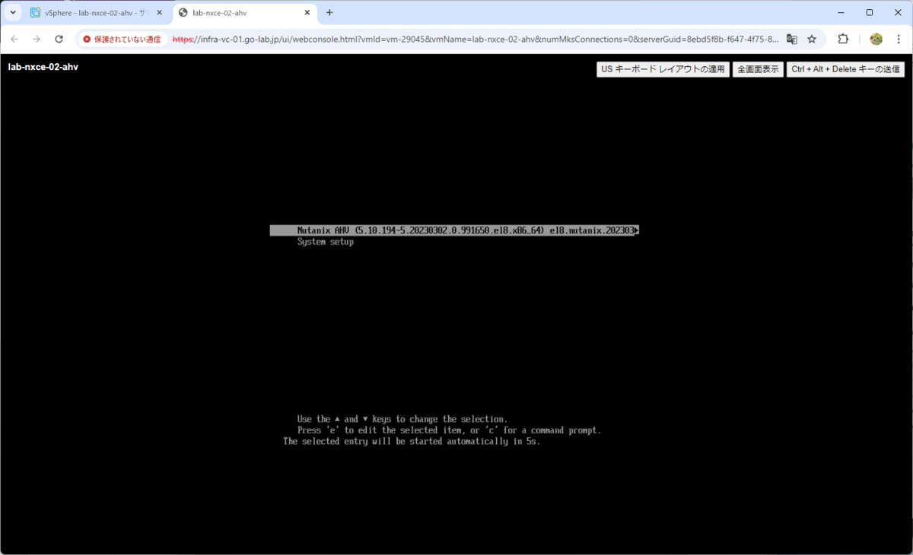The image size is (913, 555).
Task: Maximize the Chrome window
Action: click(870, 13)
